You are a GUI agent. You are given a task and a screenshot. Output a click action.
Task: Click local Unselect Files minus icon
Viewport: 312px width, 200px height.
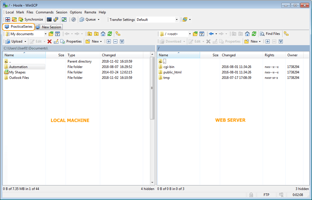[x=115, y=41]
